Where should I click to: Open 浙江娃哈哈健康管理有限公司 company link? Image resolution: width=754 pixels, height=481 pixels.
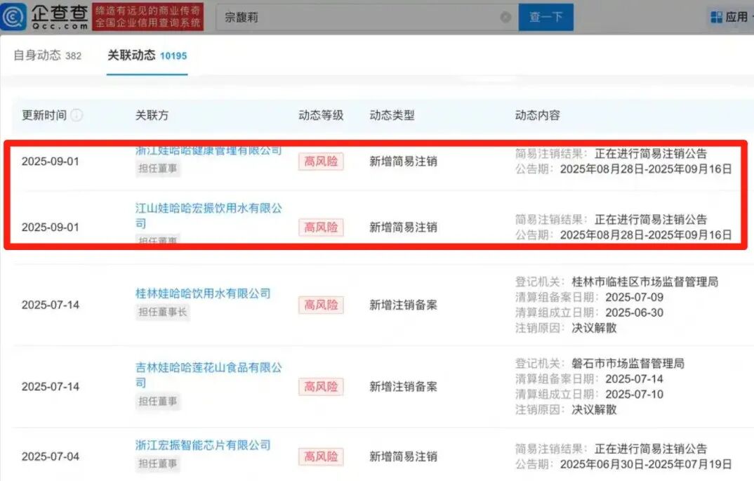tap(209, 150)
